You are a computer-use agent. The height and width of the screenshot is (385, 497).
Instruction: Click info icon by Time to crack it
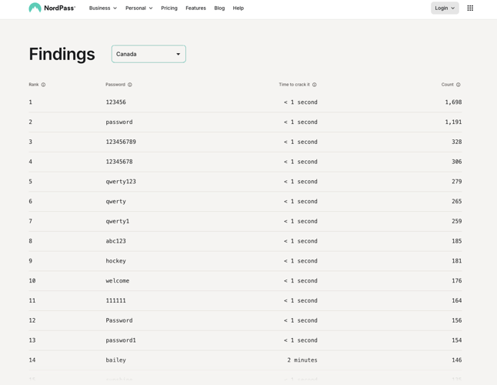pyautogui.click(x=315, y=85)
